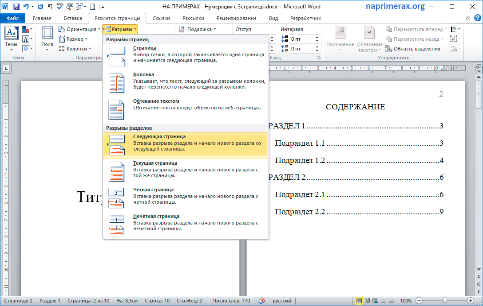Screen dimensions: 483x306
Task: Click the Redo icon in quick access toolbar
Action: click(x=40, y=7)
